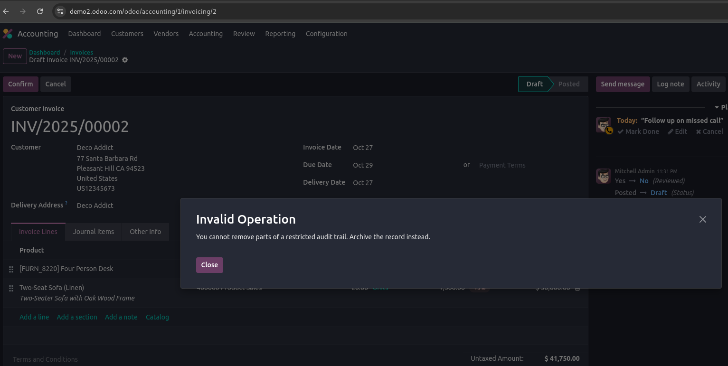Click the site information icon in address bar
Viewport: 728px width, 366px height.
(x=60, y=11)
